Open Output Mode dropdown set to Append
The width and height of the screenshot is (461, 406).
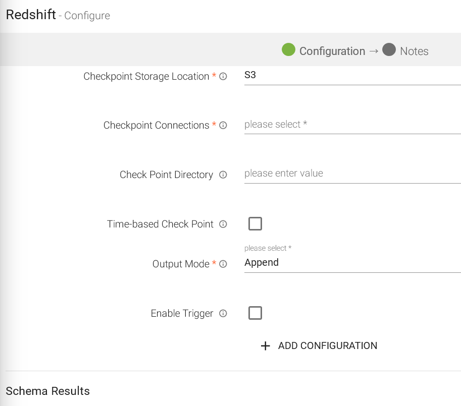coord(352,263)
